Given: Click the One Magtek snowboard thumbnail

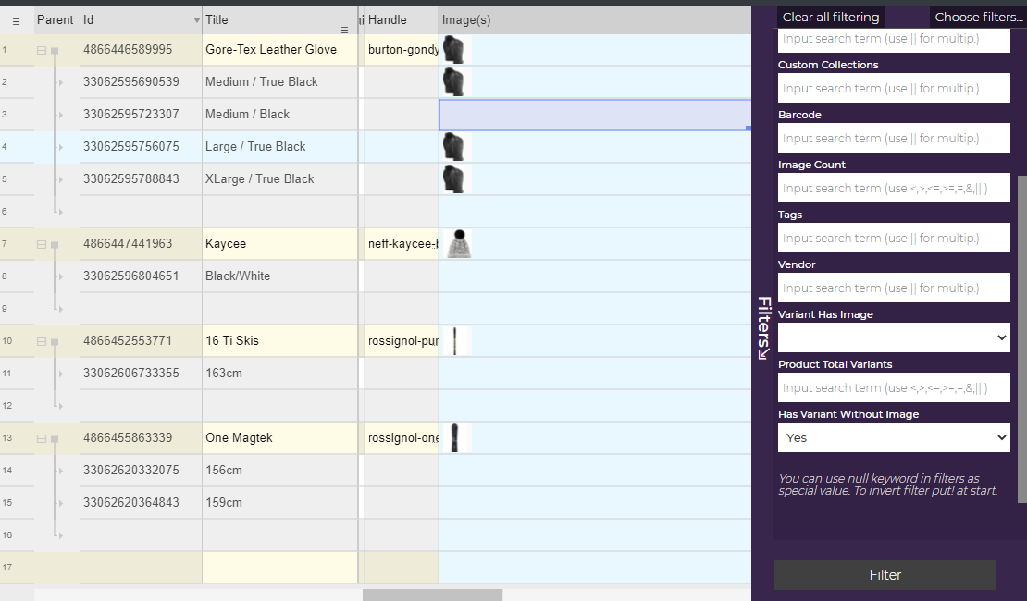Looking at the screenshot, I should click(x=454, y=438).
